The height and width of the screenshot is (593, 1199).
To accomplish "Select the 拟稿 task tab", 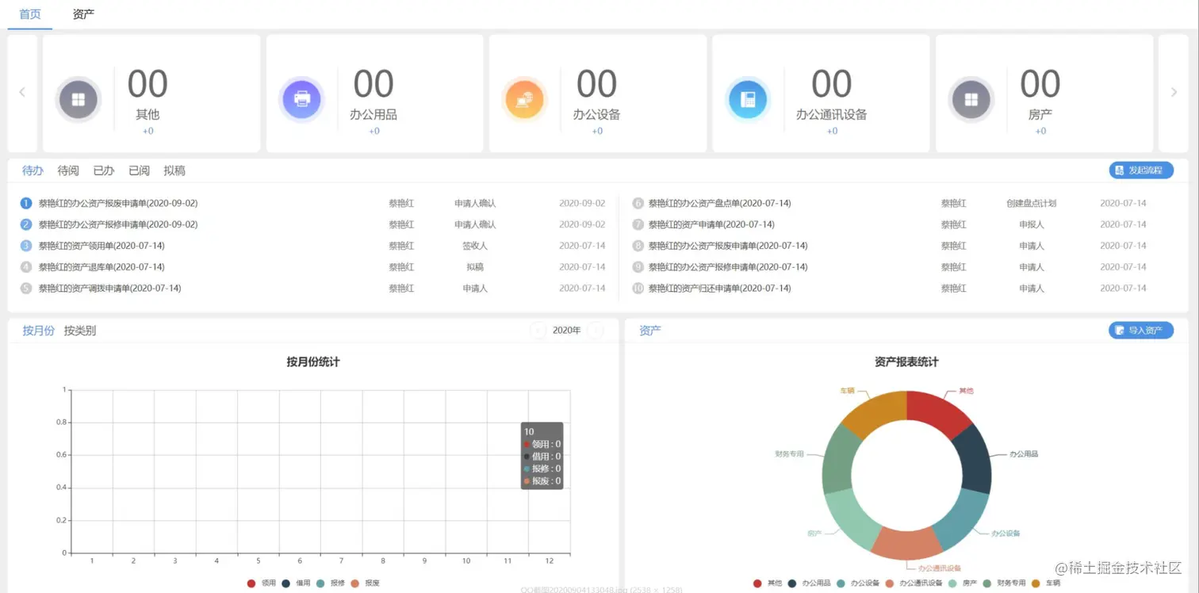I will point(174,170).
